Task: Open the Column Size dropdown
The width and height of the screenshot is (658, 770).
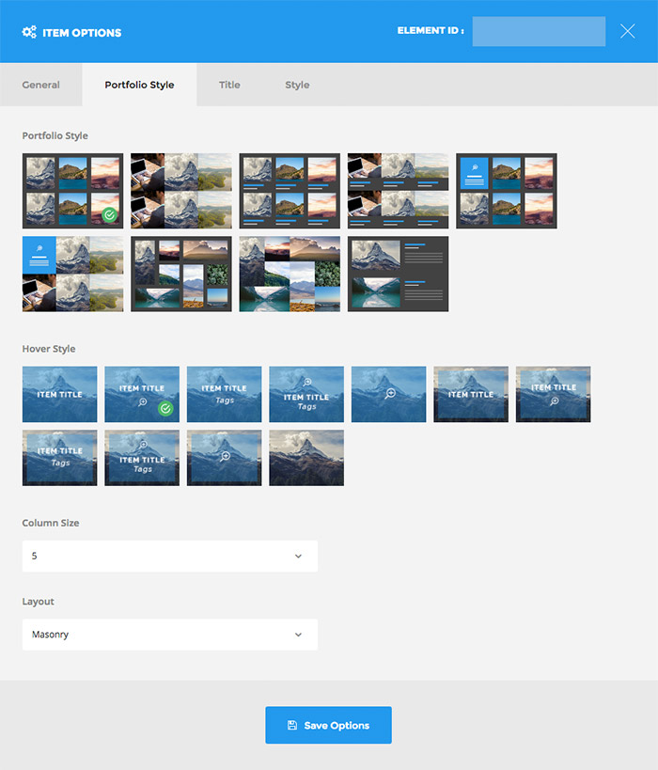Action: [169, 556]
